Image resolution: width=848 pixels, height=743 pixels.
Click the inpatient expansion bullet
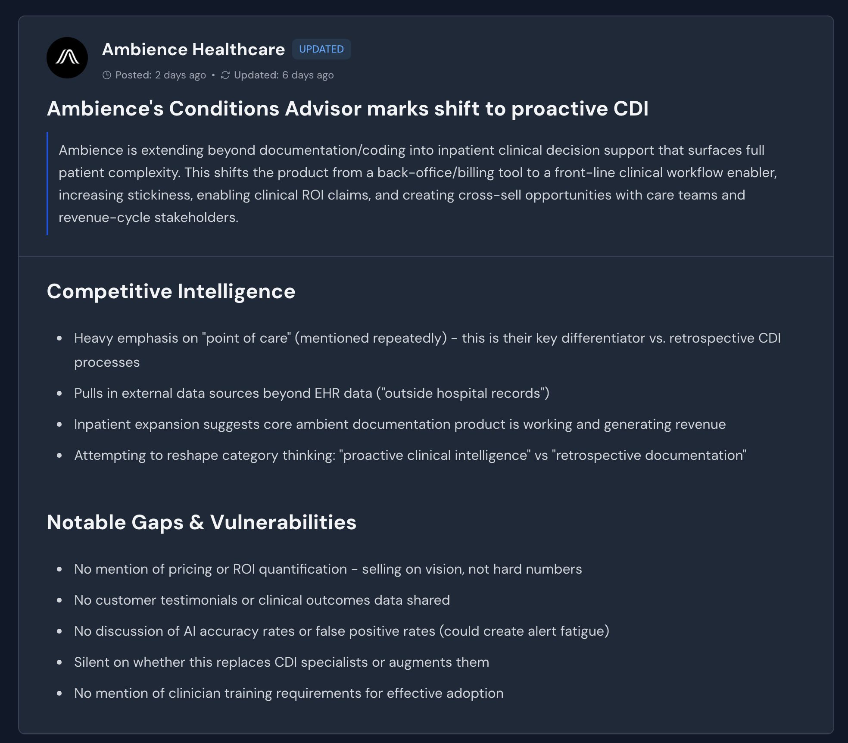tap(399, 424)
